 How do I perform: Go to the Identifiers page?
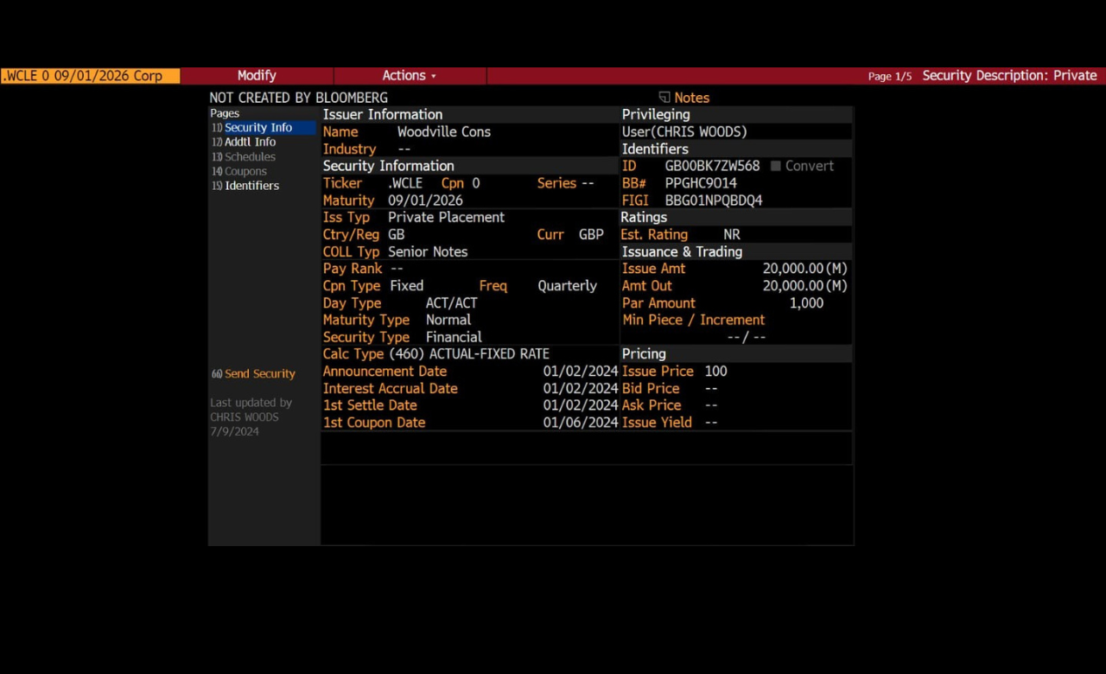click(x=251, y=186)
